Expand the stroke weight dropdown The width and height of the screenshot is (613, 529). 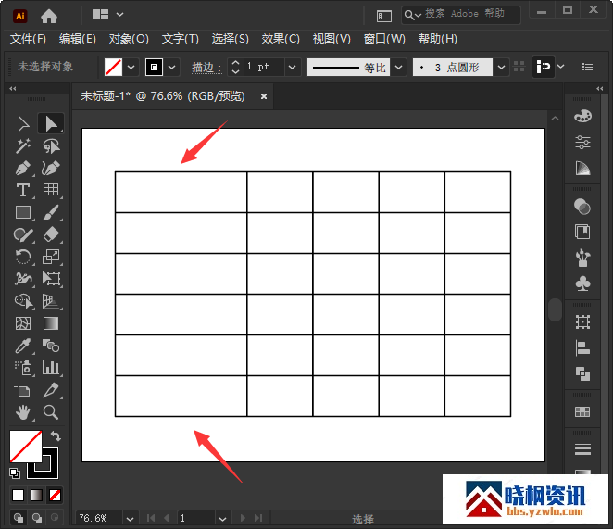[293, 67]
